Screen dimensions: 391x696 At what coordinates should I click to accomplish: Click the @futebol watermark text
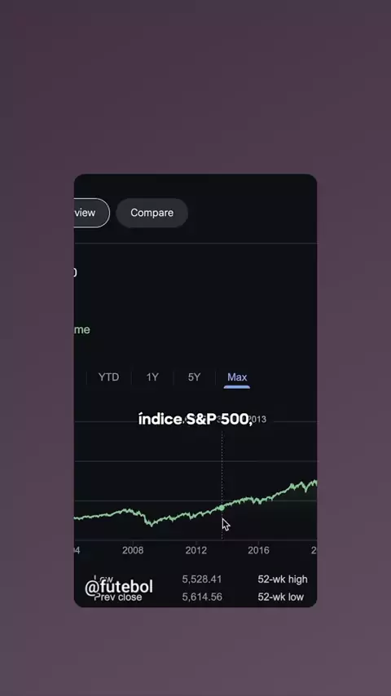coord(118,586)
